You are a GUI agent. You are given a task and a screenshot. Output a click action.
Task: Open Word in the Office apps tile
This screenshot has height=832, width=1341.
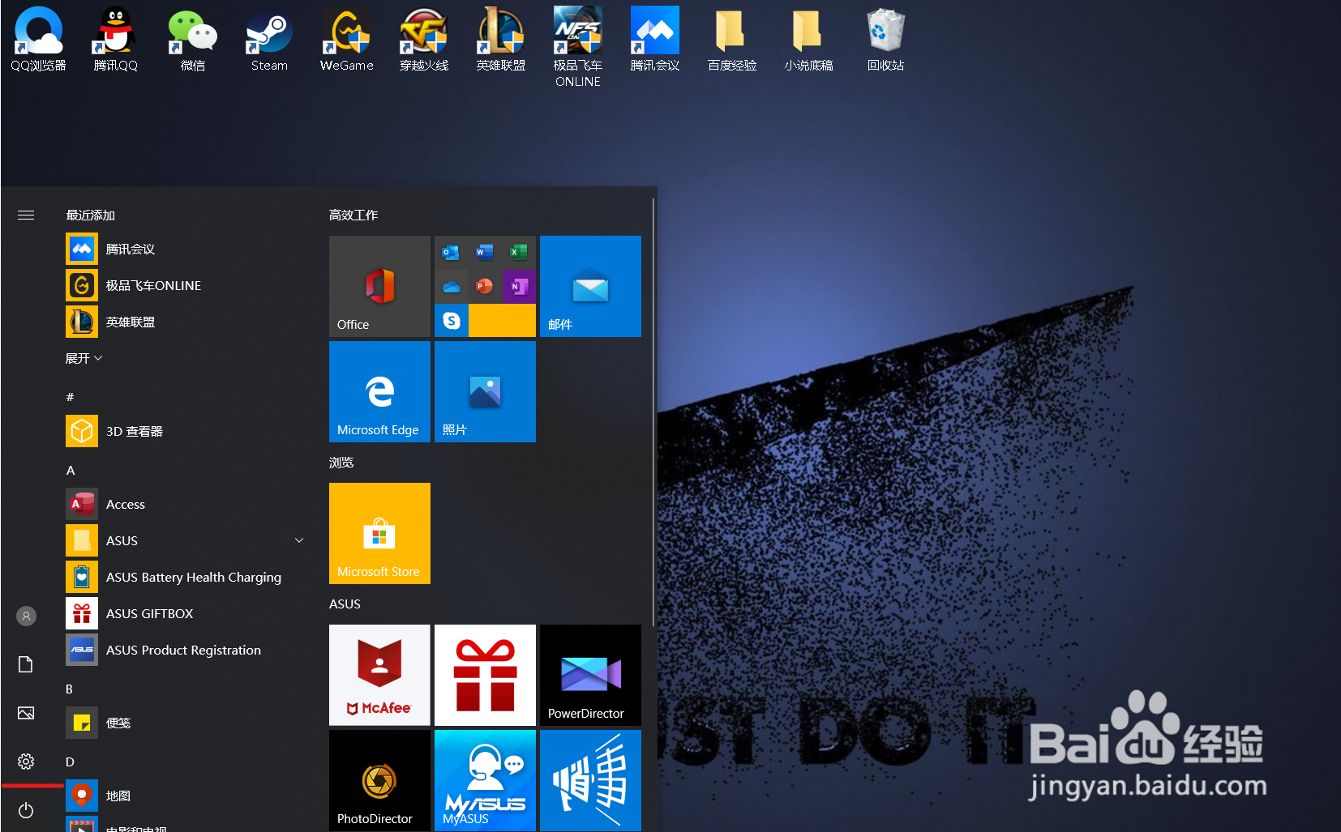point(485,252)
